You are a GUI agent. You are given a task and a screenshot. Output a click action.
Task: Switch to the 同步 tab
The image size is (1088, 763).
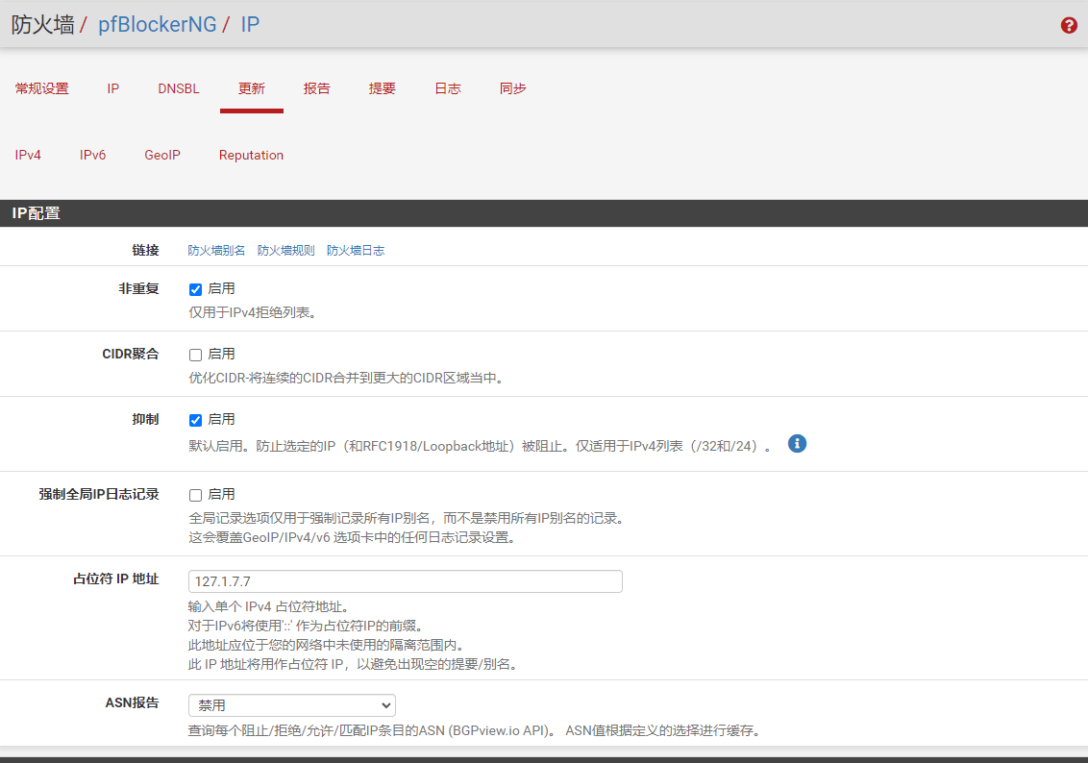coord(513,88)
